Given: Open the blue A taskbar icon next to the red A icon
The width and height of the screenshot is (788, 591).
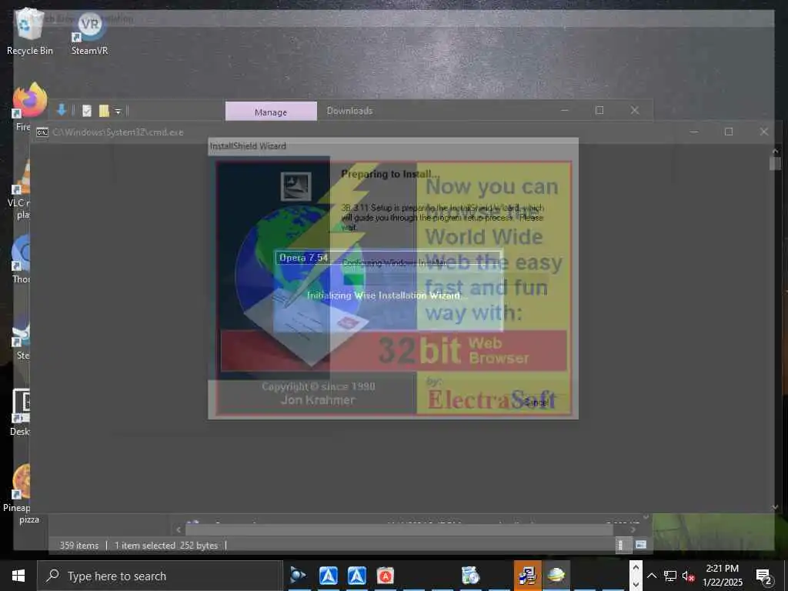Looking at the screenshot, I should 357,576.
